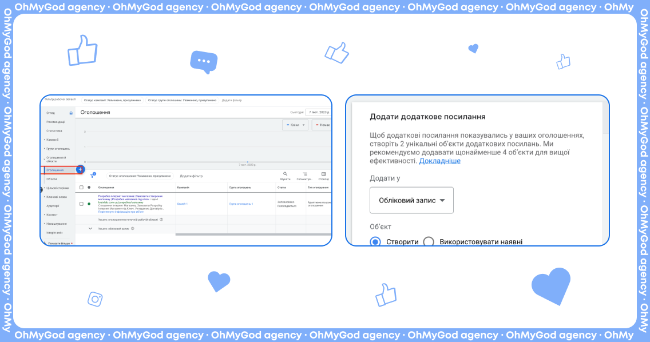Image resolution: width=650 pixels, height=342 pixels.
Task: Open the Search-1 campaign link
Action: tap(182, 204)
